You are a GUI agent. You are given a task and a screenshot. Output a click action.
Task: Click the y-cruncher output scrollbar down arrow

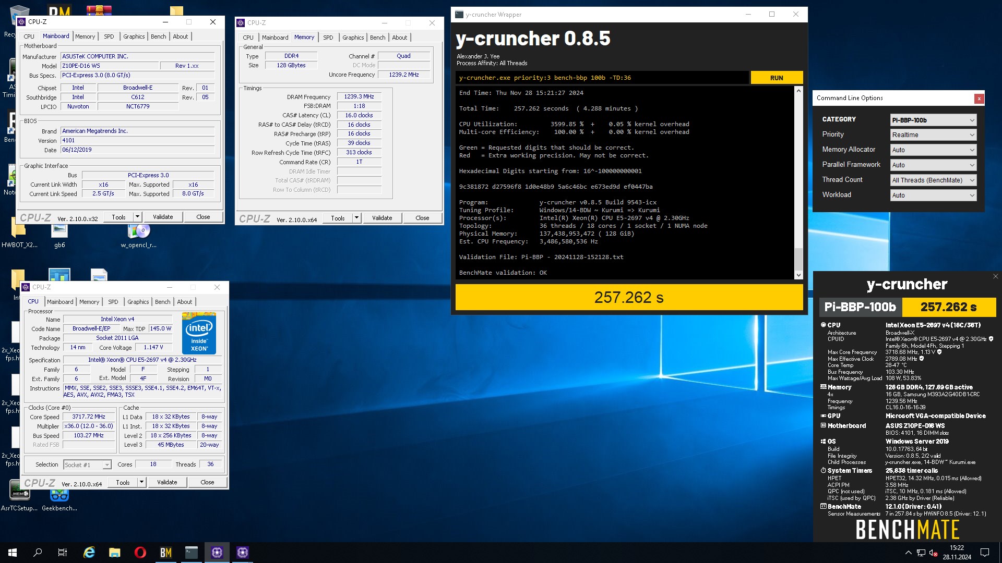(798, 275)
